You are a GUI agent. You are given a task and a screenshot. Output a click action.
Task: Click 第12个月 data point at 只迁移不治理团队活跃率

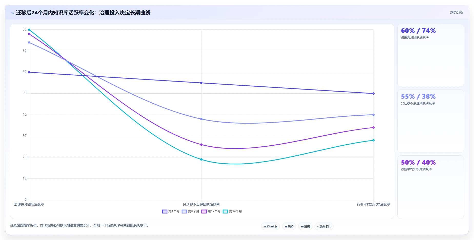201,145
